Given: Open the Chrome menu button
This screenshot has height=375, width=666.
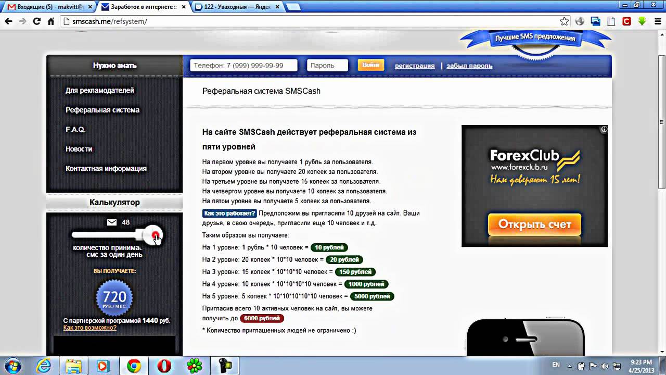Looking at the screenshot, I should coord(657,21).
